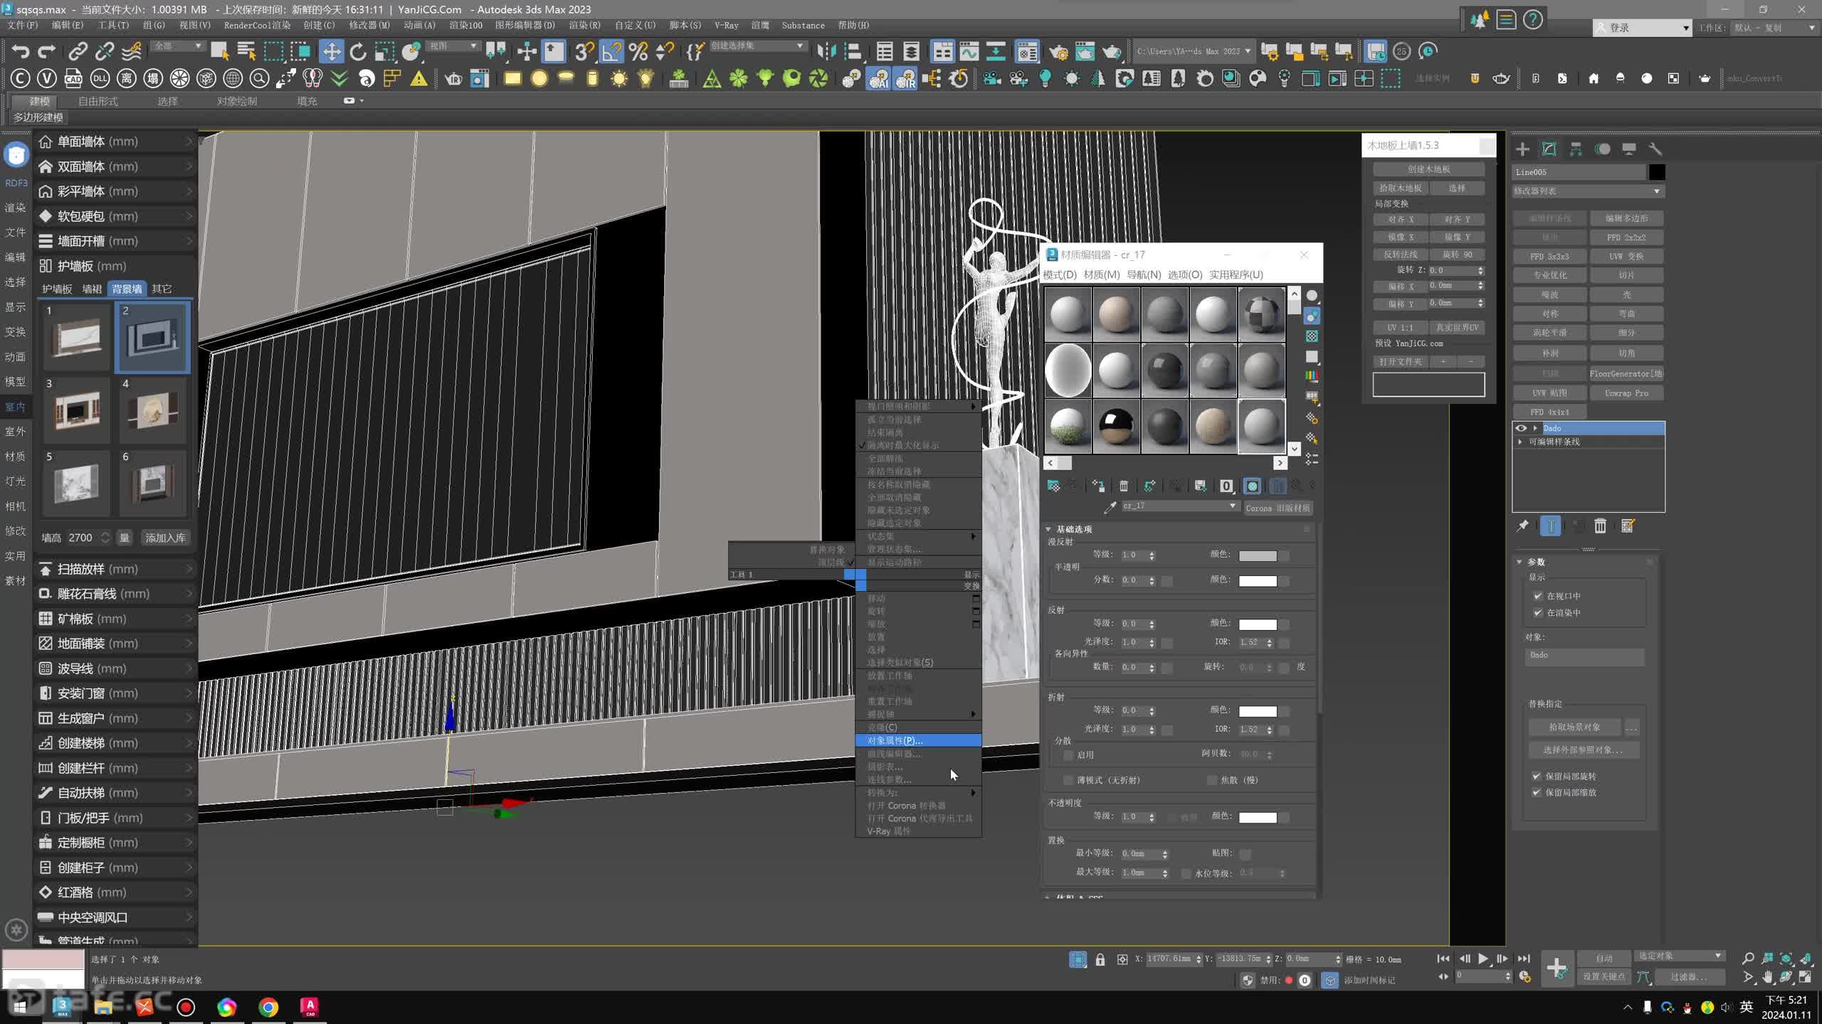1822x1024 pixels.
Task: Go to the start frame
Action: (1443, 959)
